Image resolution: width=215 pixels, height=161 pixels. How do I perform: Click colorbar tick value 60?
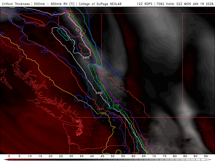tap(133, 156)
